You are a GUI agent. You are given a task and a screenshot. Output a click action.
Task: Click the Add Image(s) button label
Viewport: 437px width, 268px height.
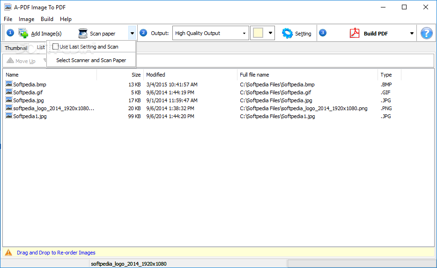point(46,34)
